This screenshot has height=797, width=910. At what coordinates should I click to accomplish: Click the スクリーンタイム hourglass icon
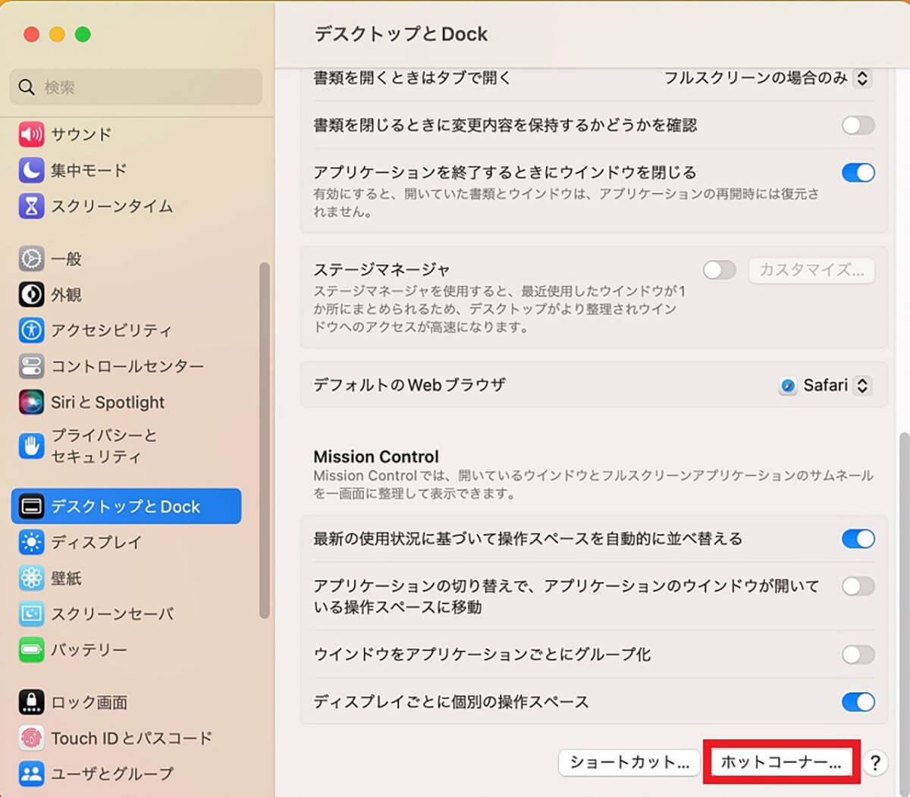(x=31, y=206)
